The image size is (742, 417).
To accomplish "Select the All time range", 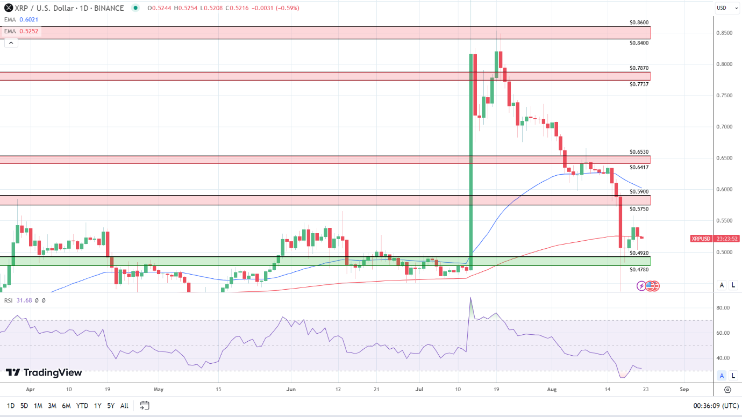I will pos(124,406).
